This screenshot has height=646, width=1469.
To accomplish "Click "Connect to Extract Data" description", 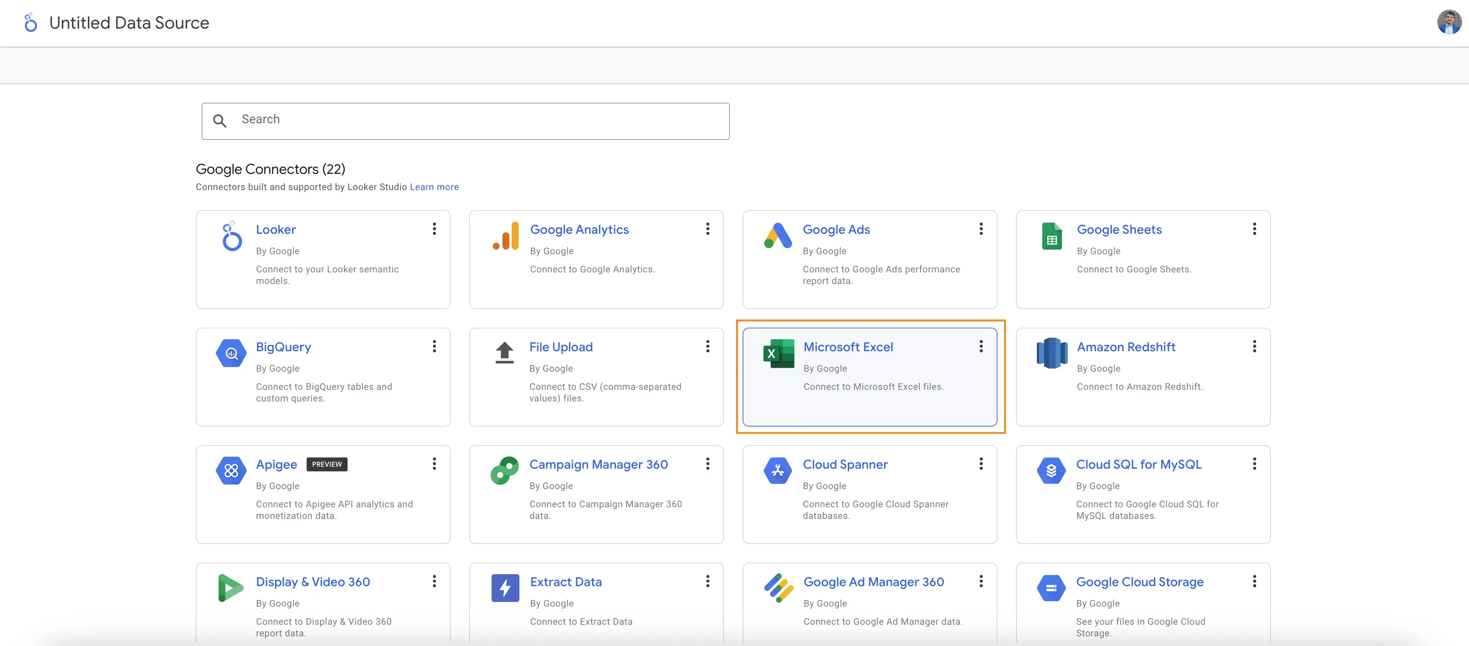I will (581, 622).
